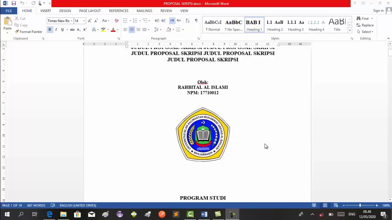Screen dimensions: 392x220
Task: Open the font size dropdown
Action: pyautogui.click(x=84, y=21)
